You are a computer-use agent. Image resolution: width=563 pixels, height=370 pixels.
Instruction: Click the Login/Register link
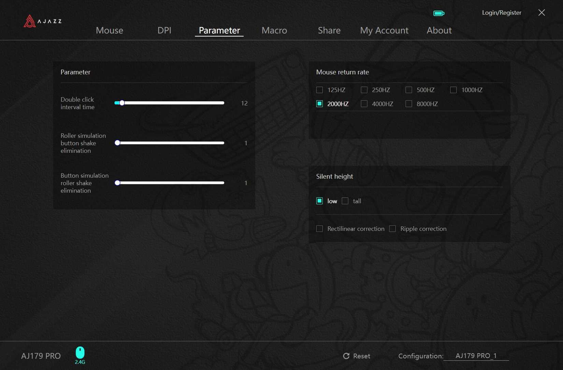(501, 13)
